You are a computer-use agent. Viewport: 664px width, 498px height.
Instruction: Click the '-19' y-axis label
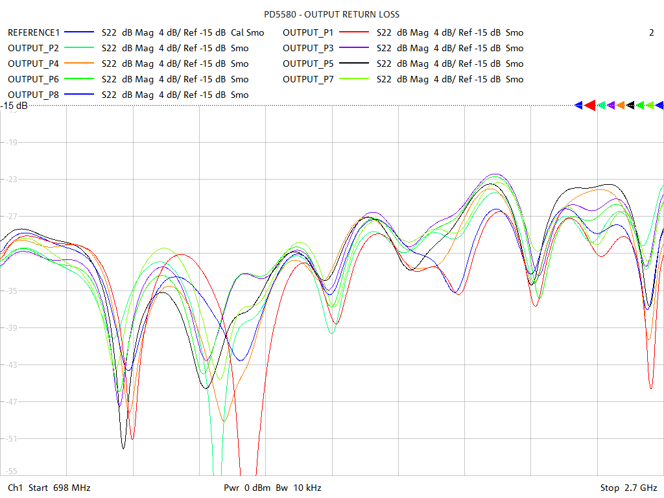(x=10, y=142)
